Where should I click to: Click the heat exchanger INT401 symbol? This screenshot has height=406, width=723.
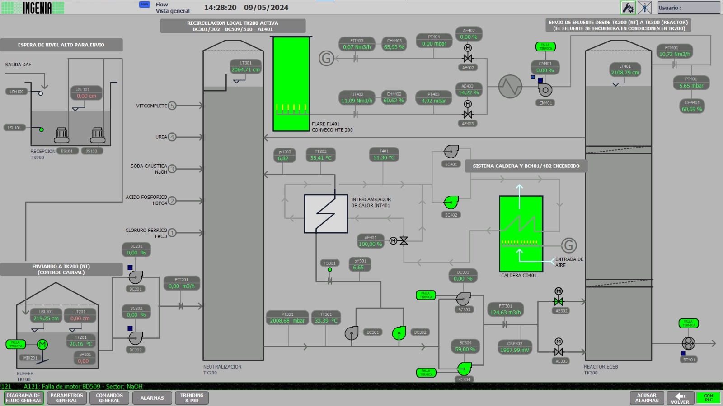[326, 214]
